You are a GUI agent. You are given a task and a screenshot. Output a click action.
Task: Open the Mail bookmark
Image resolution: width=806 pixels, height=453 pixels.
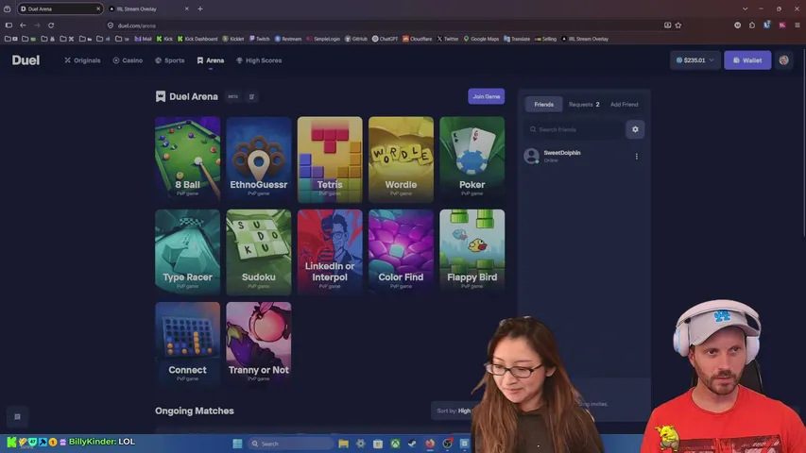tap(143, 39)
